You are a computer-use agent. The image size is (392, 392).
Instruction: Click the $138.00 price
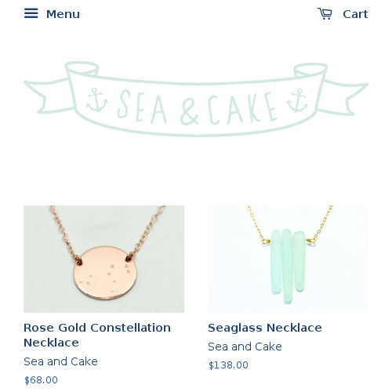point(228,365)
